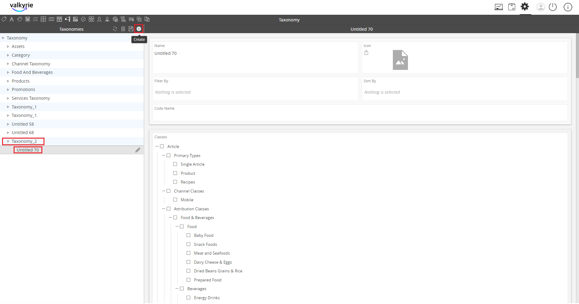Check the Primary Types checkbox
Screen dimensions: 579x304
[x=169, y=155]
